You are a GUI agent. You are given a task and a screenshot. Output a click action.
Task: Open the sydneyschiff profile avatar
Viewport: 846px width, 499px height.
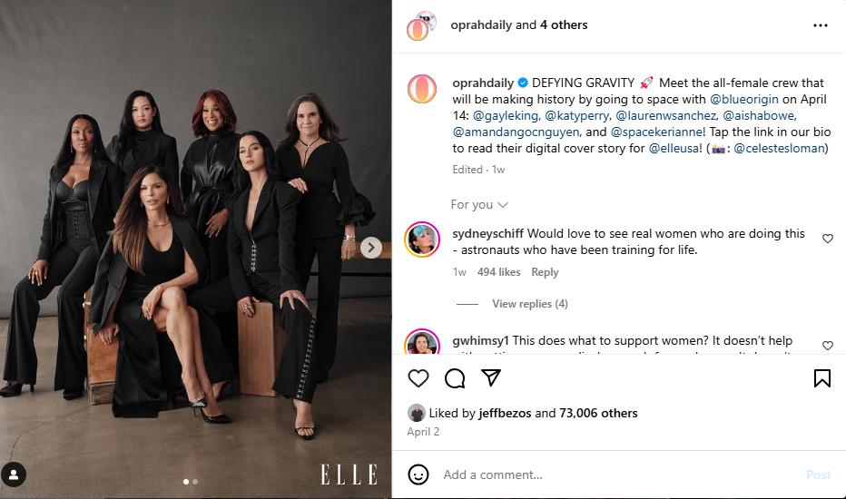422,240
